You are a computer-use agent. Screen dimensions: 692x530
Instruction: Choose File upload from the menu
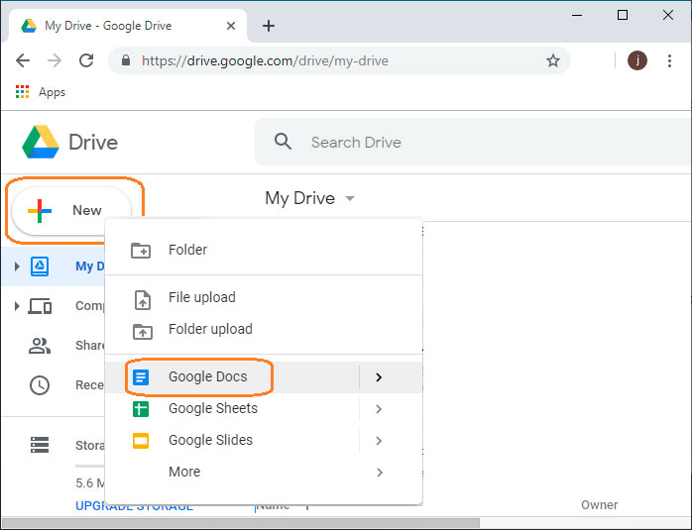tap(264, 297)
